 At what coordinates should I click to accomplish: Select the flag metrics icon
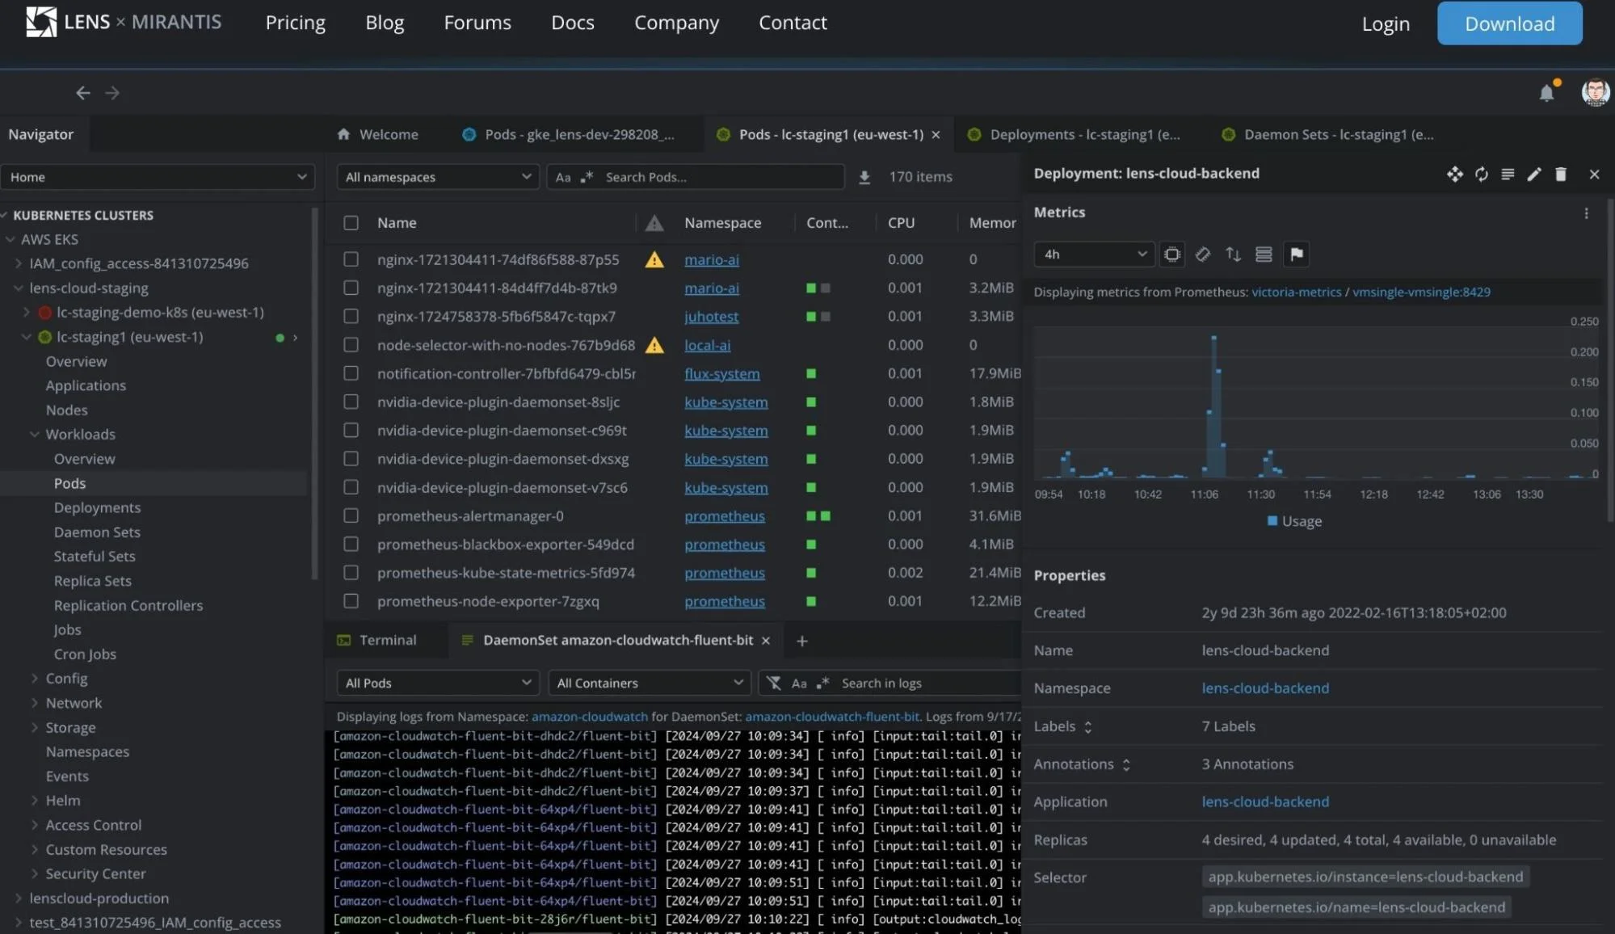tap(1296, 255)
